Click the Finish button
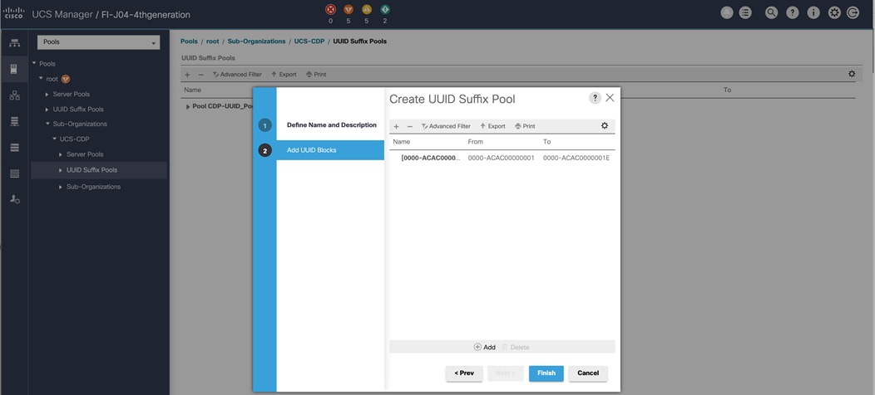This screenshot has height=395, width=875. tap(546, 373)
